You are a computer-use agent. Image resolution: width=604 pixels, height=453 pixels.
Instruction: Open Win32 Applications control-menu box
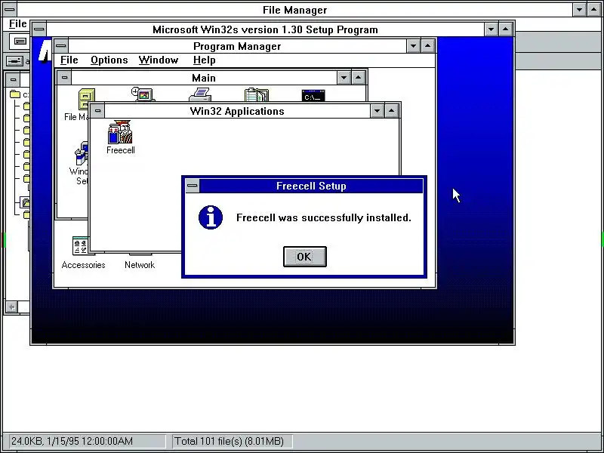(x=97, y=111)
